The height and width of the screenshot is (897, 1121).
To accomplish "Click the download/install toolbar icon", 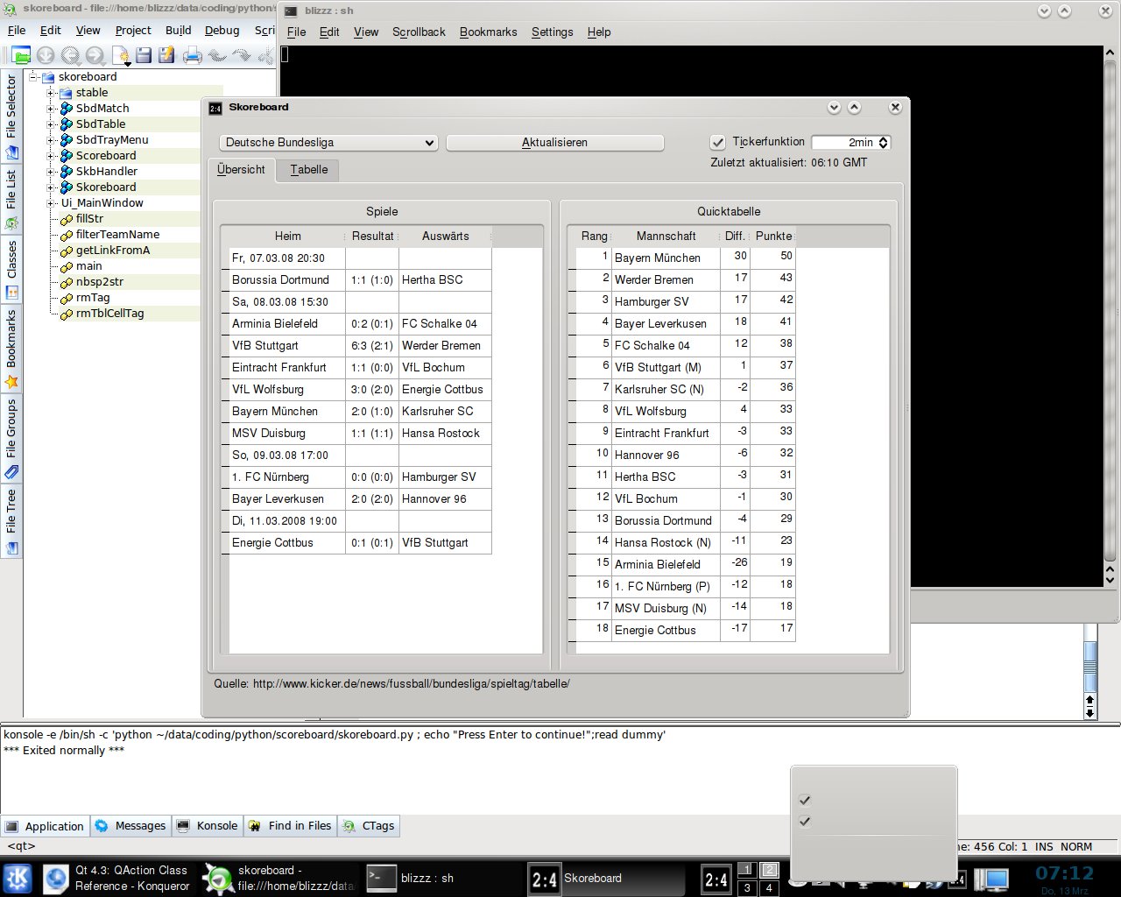I will pos(46,55).
